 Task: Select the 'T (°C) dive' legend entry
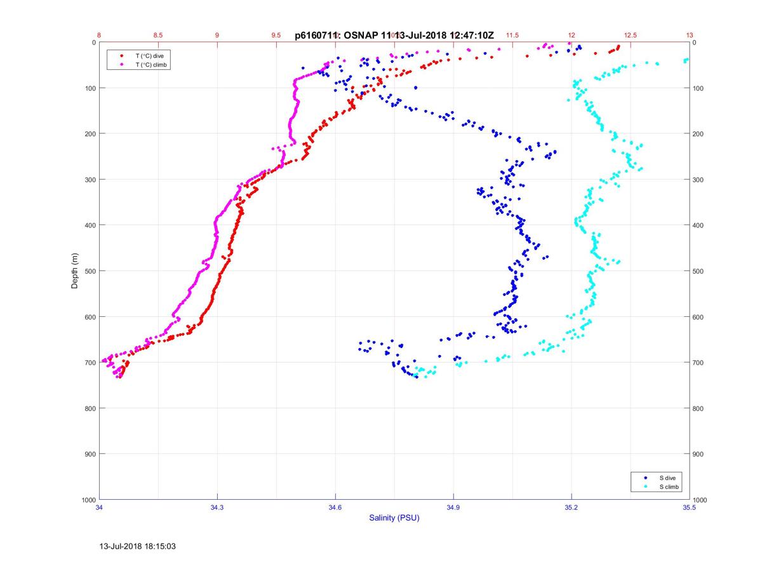[150, 56]
